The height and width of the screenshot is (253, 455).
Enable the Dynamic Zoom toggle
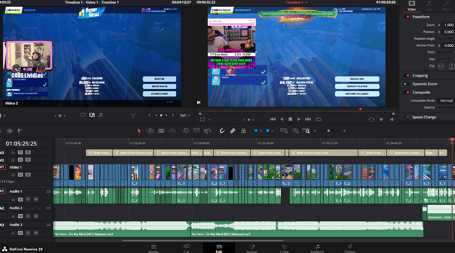[406, 84]
